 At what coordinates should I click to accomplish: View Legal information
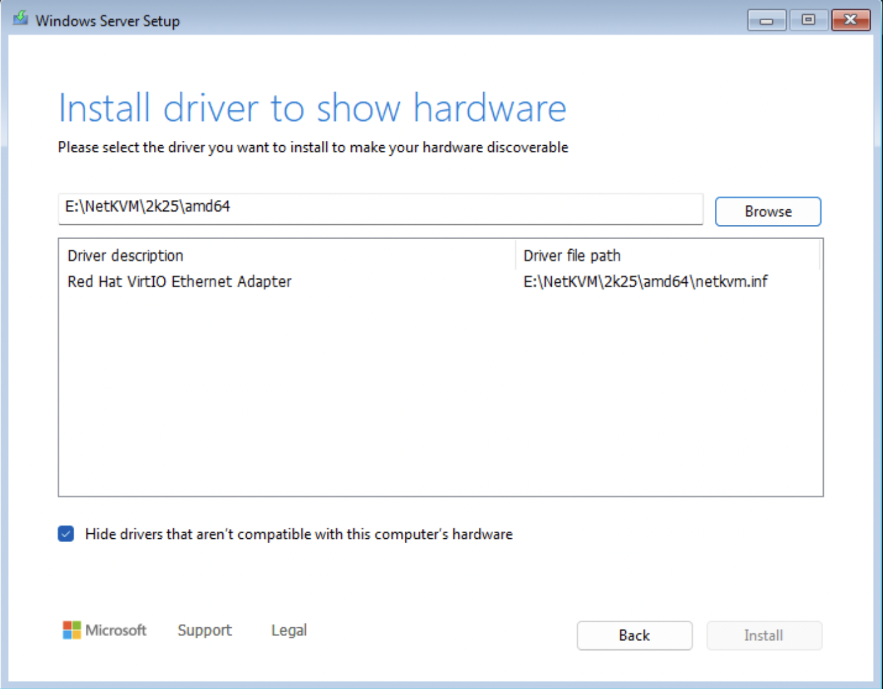point(288,630)
